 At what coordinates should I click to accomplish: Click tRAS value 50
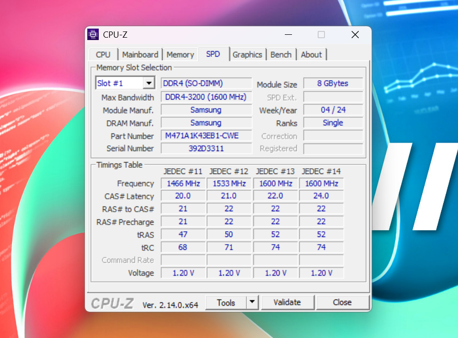pos(229,235)
